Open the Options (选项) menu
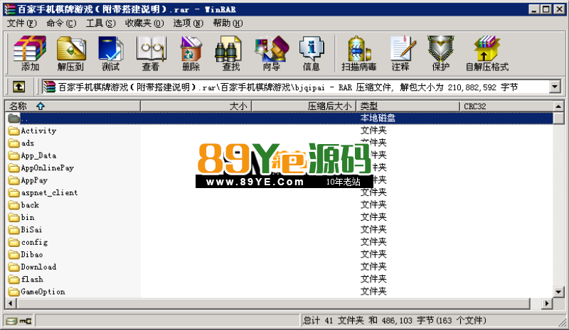Image resolution: width=569 pixels, height=330 pixels. [x=188, y=23]
